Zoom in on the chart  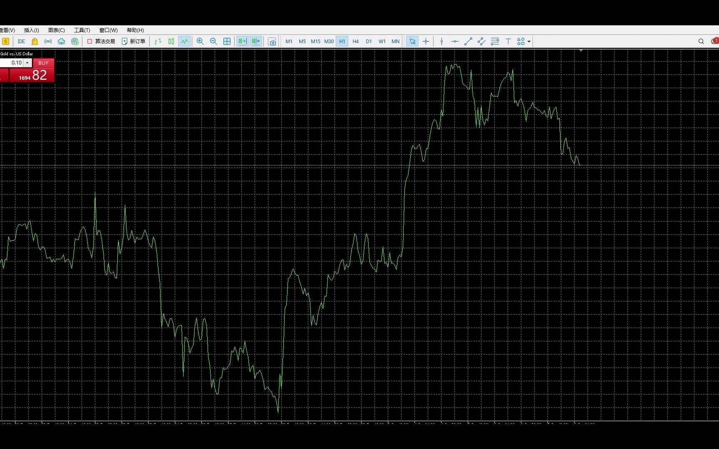(200, 41)
